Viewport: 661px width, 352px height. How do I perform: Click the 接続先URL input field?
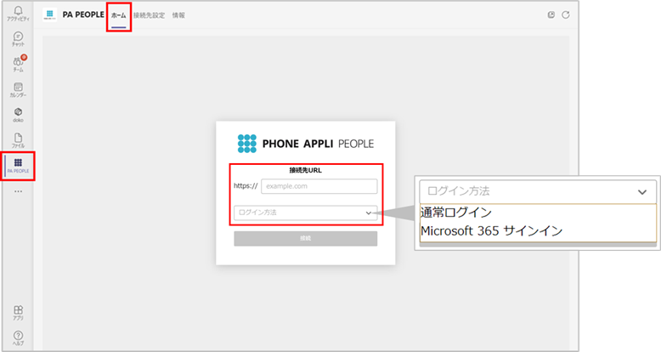[319, 186]
